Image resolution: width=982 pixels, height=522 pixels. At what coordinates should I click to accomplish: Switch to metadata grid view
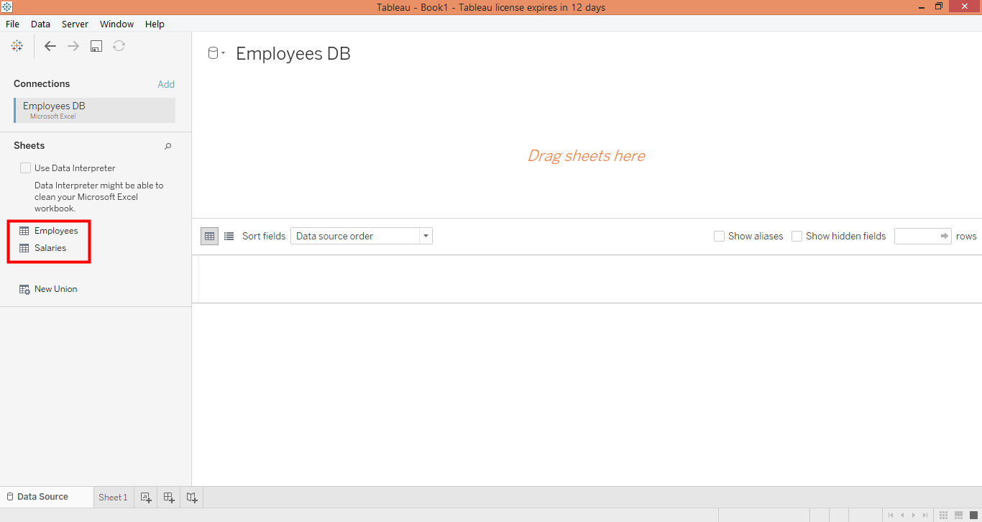coord(229,236)
